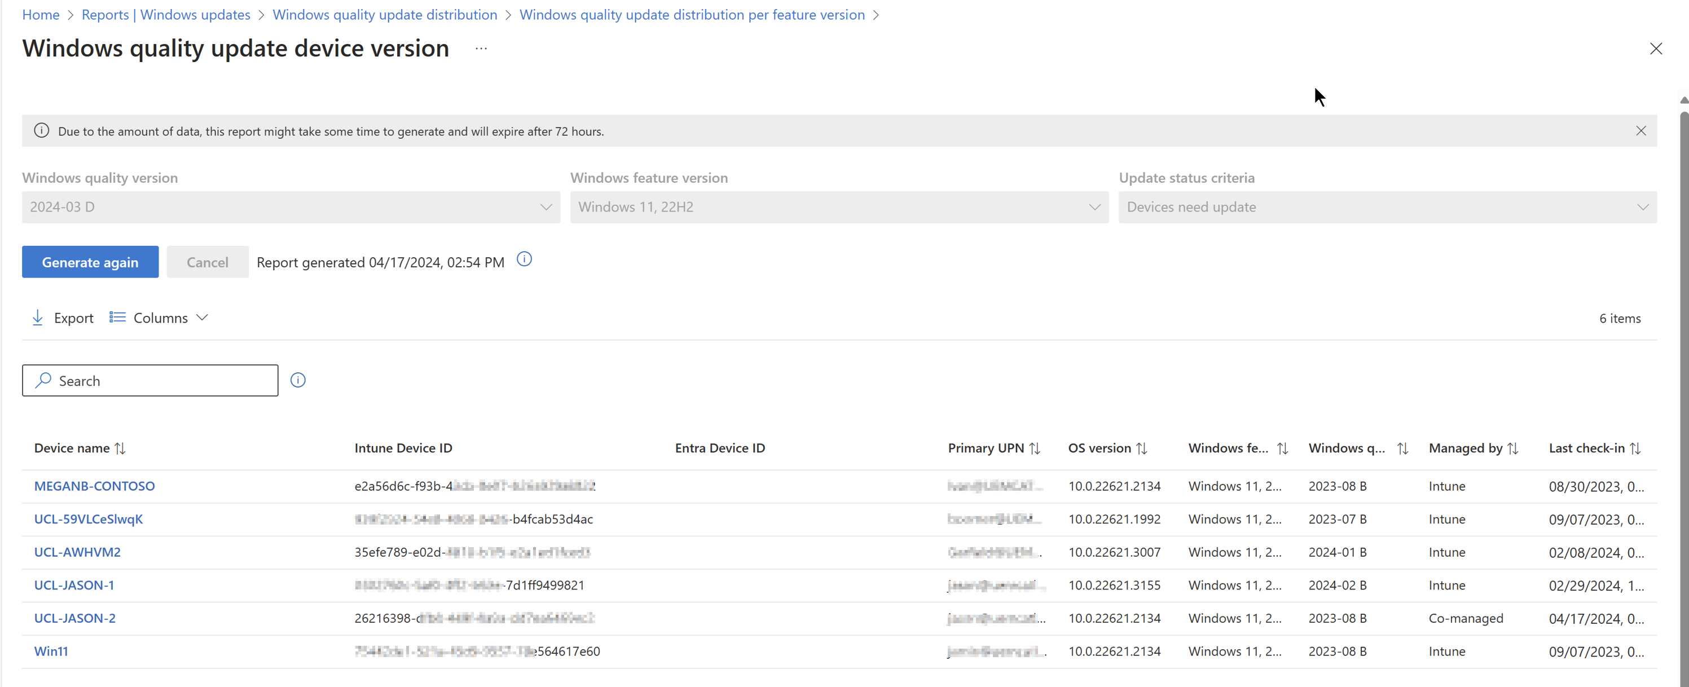Sort by OS version column arrows
The width and height of the screenshot is (1689, 687).
[x=1142, y=448]
